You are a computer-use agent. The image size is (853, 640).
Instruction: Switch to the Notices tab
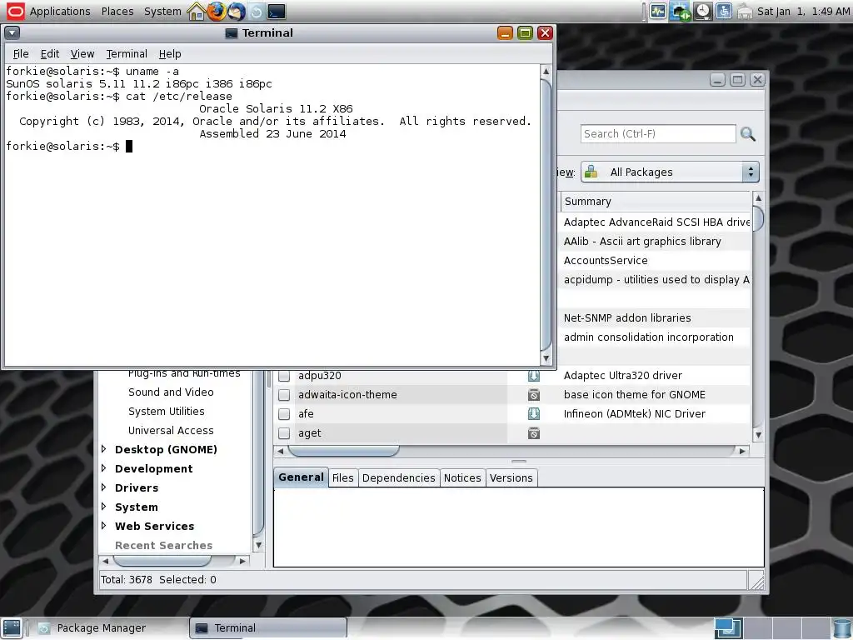tap(462, 477)
